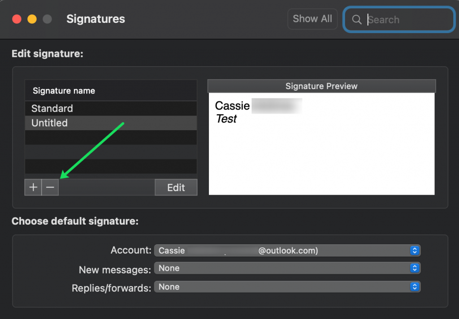This screenshot has height=319, width=459.
Task: Click the Account dropdown's blue chevron icon
Action: tap(415, 251)
